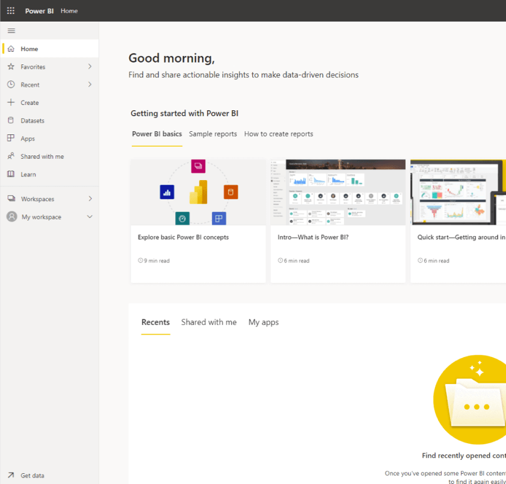Collapse the navigation pane with the hamburger icon
This screenshot has width=506, height=484.
pyautogui.click(x=11, y=30)
